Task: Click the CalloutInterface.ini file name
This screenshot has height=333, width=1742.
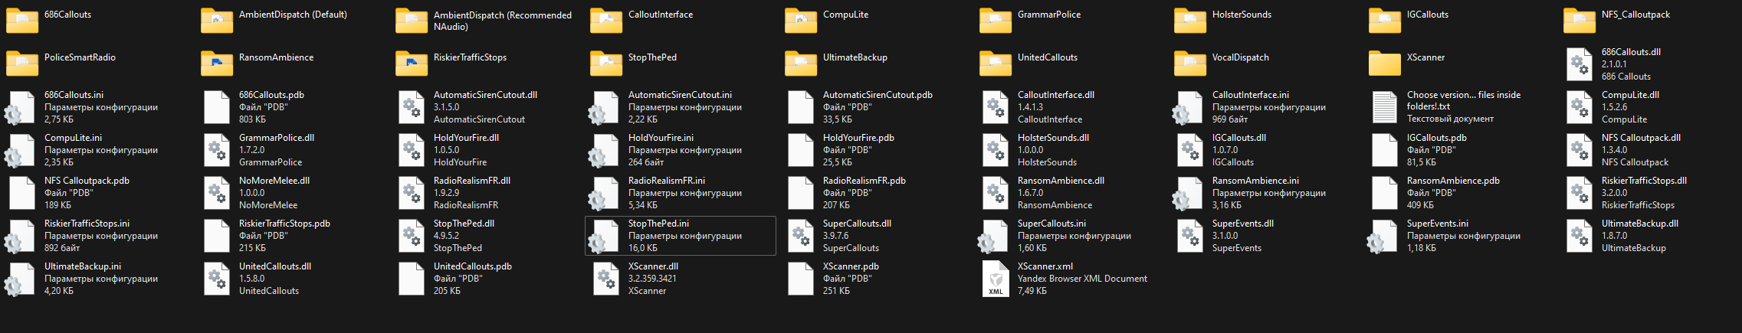Action: (x=1251, y=95)
